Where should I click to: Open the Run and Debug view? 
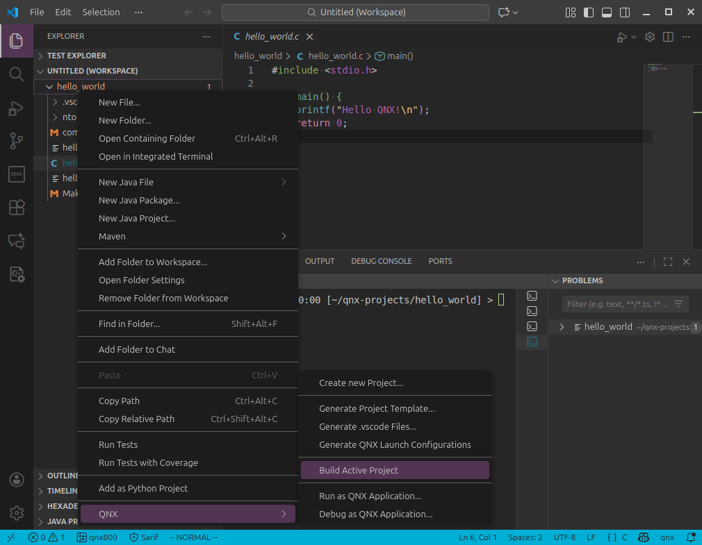17,108
